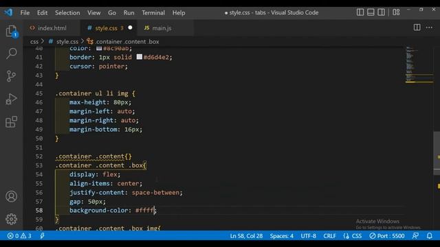Viewport: 440px width, 247px height.
Task: Open the View menu
Action: 93,12
